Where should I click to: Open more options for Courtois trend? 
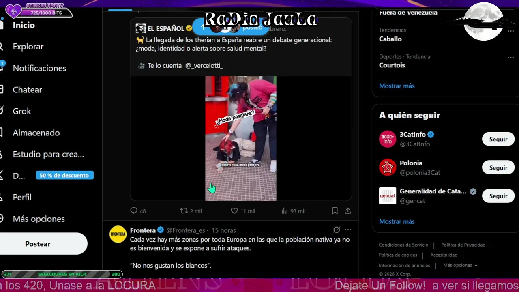click(x=510, y=58)
